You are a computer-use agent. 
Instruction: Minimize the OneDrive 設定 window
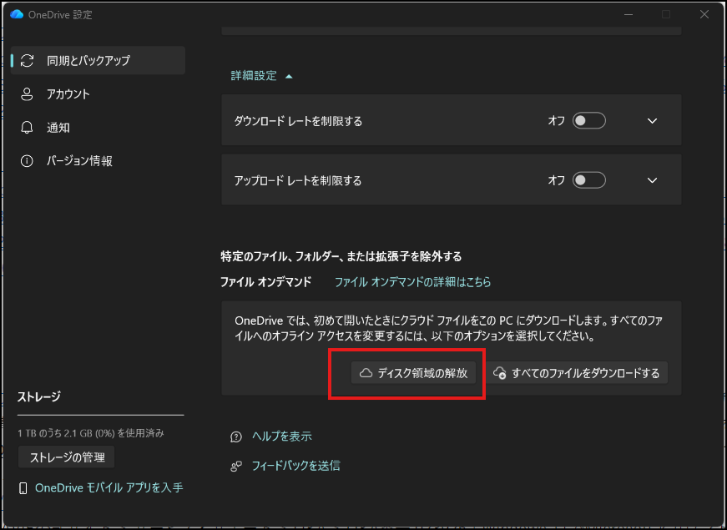tap(629, 14)
